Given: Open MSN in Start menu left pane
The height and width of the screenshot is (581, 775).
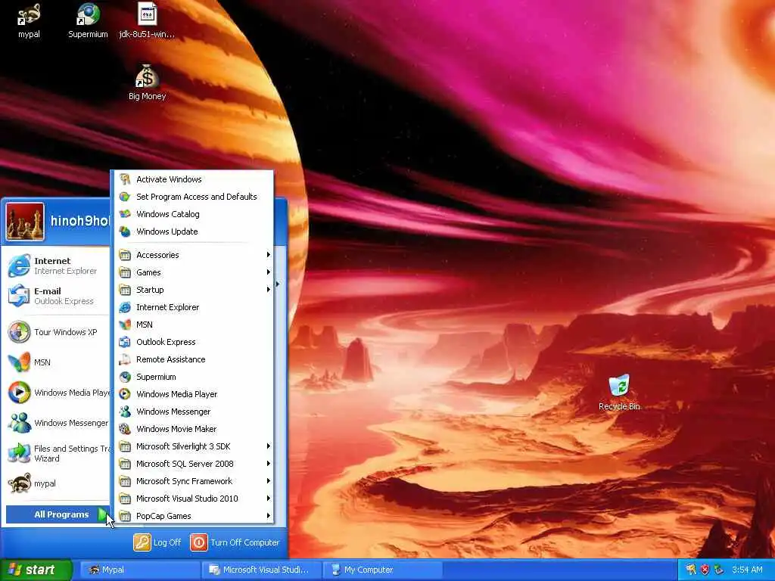Looking at the screenshot, I should (x=57, y=362).
